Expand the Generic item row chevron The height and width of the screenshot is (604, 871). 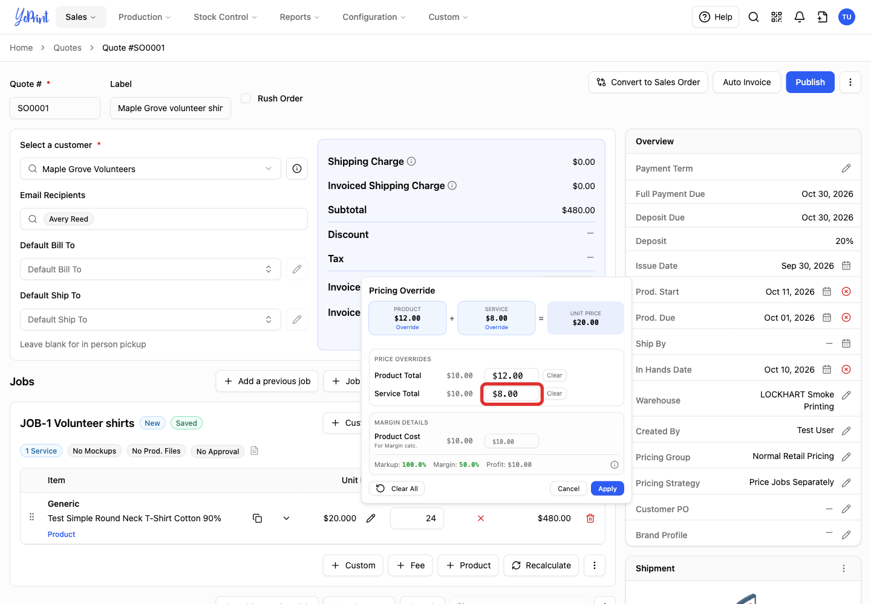point(286,518)
